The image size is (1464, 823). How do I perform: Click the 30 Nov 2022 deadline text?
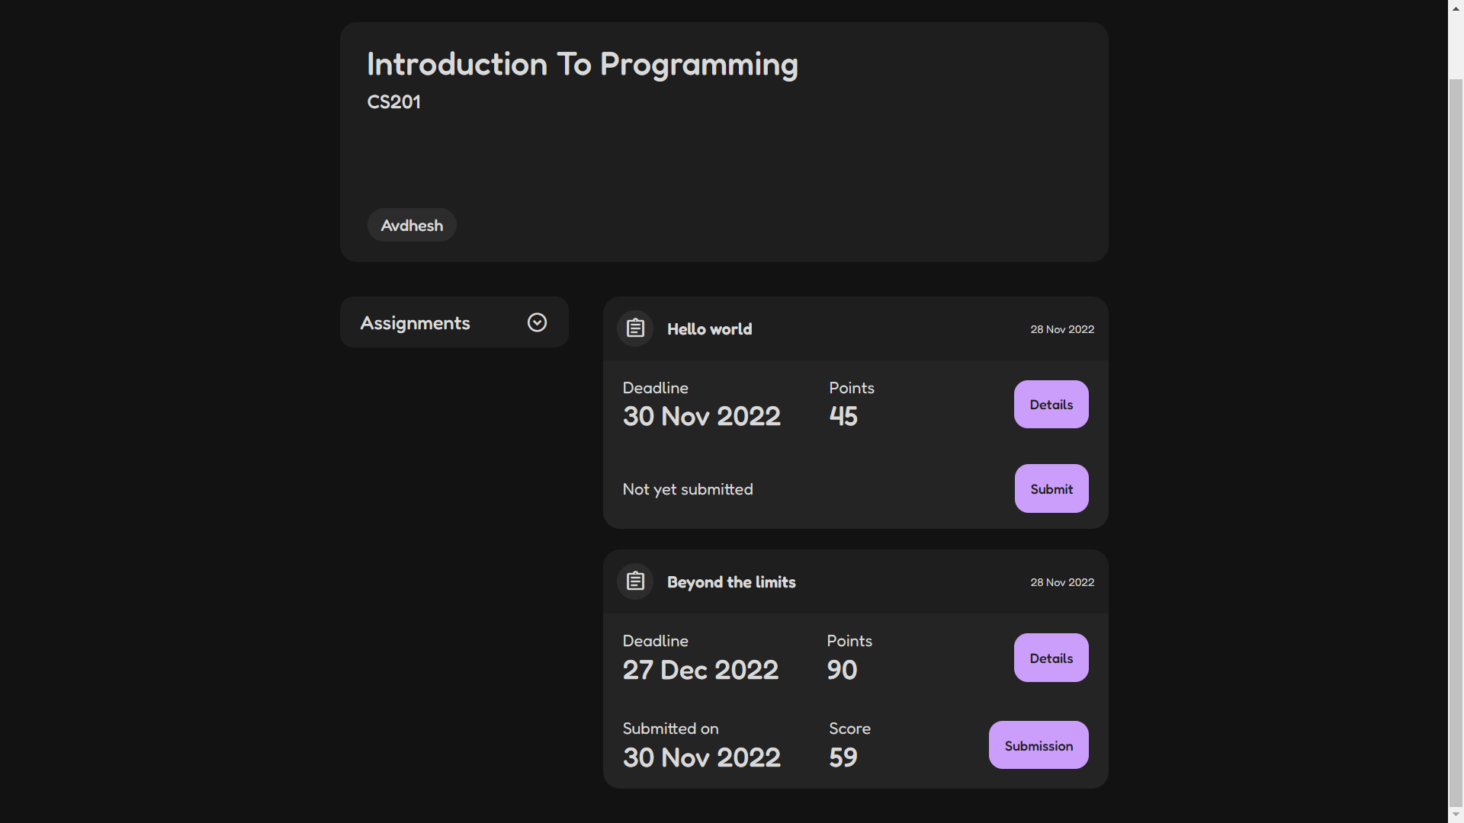(701, 417)
